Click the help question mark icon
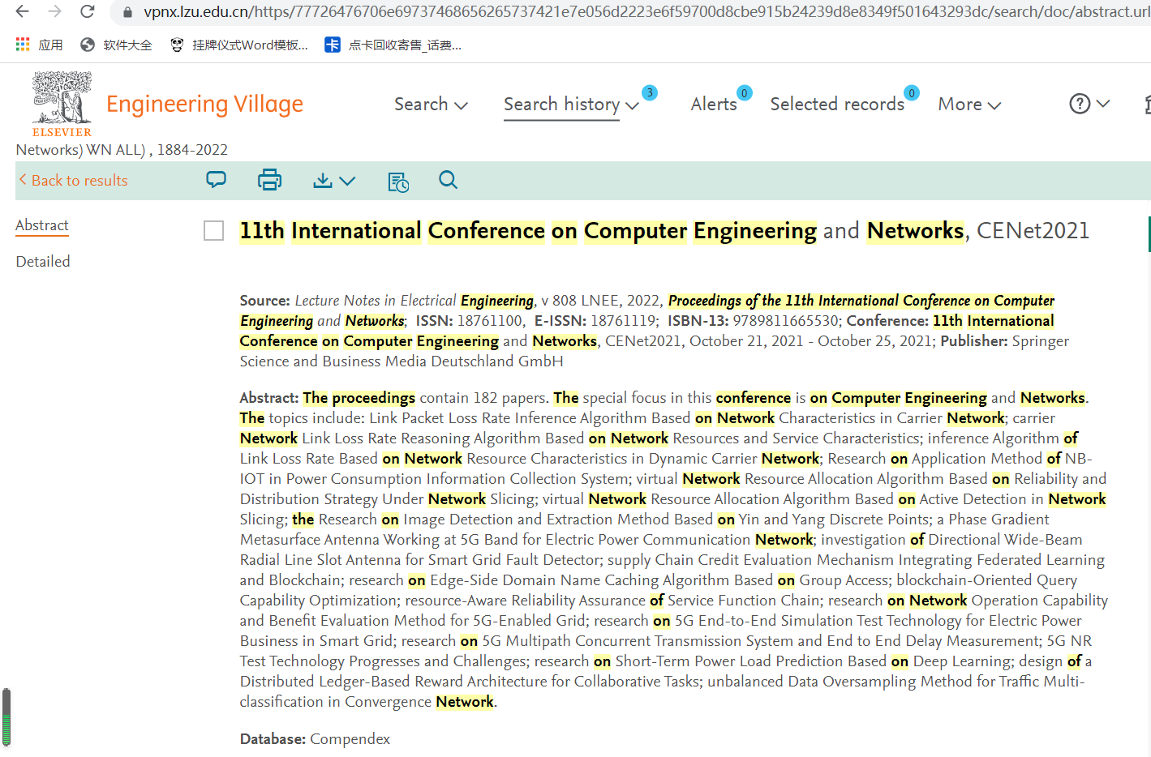 click(x=1080, y=104)
